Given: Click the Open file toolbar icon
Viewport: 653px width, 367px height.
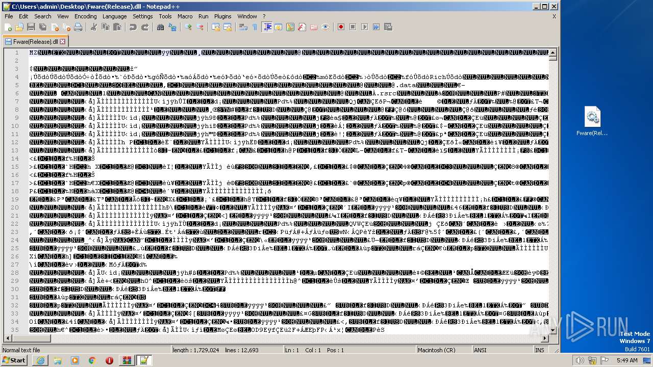Looking at the screenshot, I should [19, 27].
